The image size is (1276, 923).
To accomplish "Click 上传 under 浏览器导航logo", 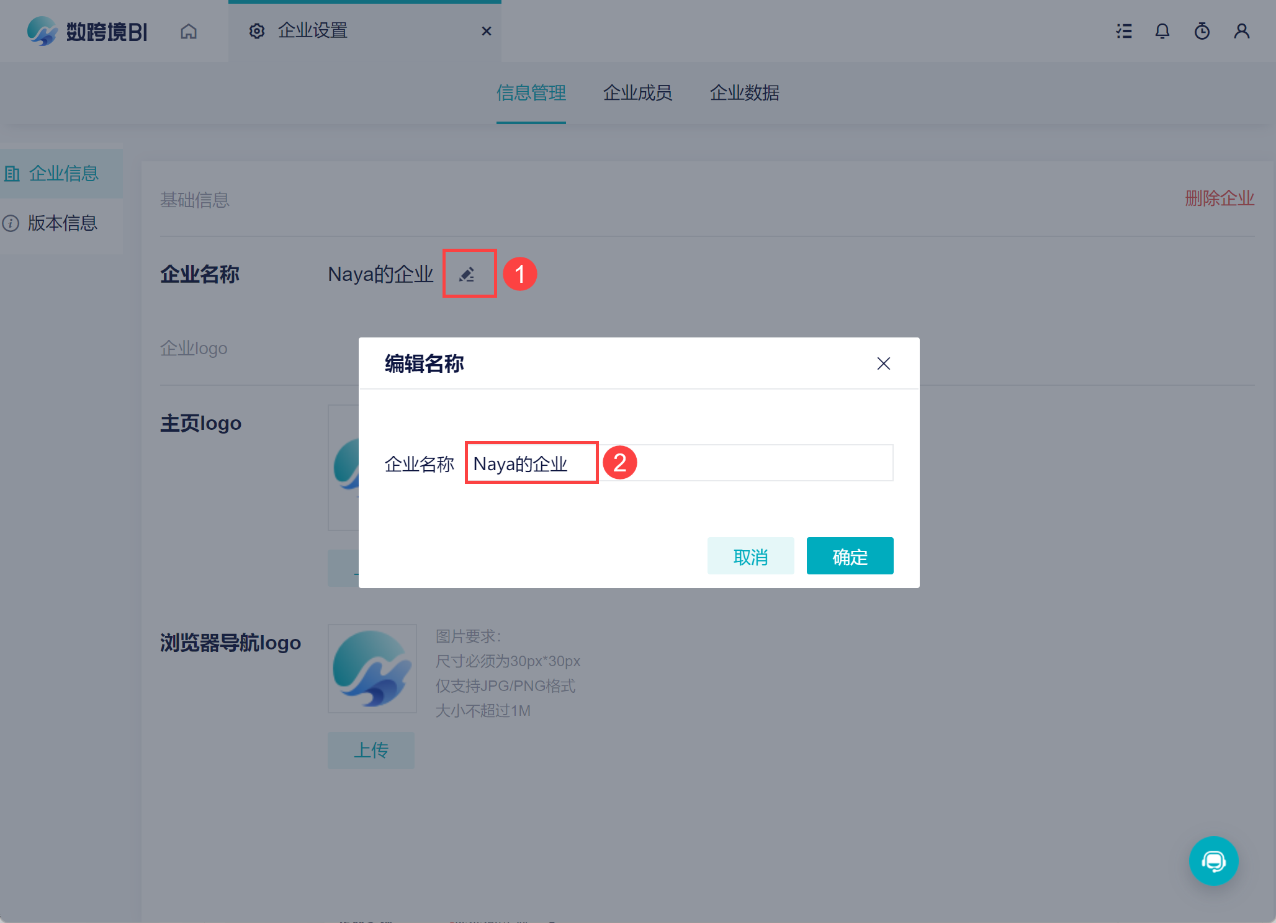I will (x=371, y=751).
